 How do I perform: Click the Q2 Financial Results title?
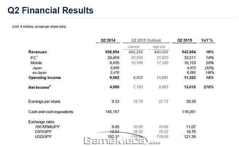click(50, 10)
